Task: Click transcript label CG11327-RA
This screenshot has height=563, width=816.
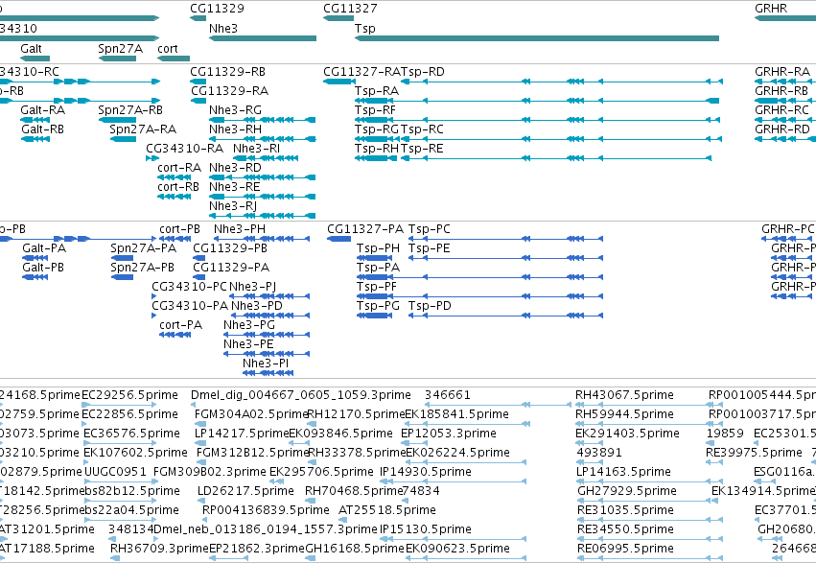Action: (361, 72)
